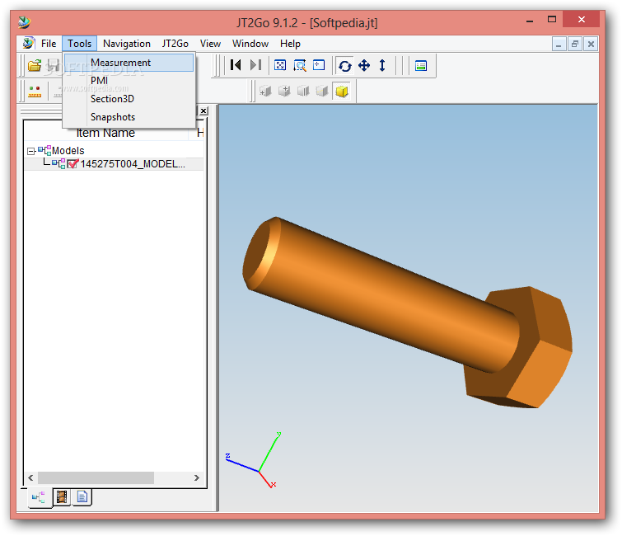Choose Measurement from Tools menu
Screen dimensions: 622x536
[129, 63]
